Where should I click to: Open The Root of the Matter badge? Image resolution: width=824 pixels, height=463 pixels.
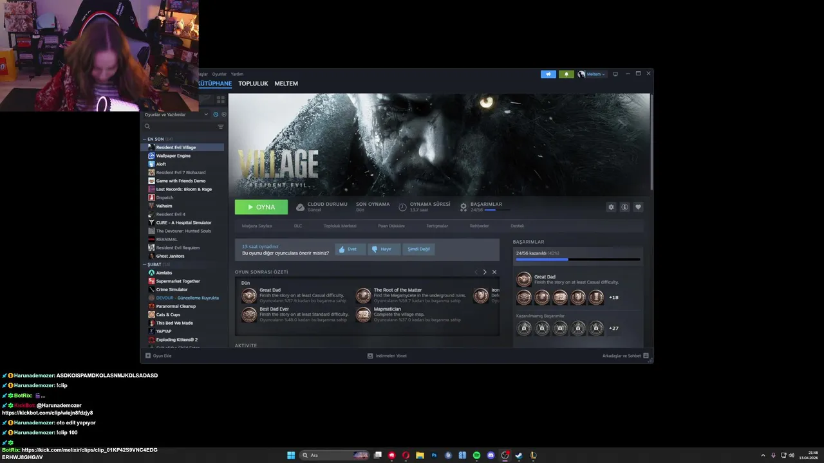[x=364, y=295]
